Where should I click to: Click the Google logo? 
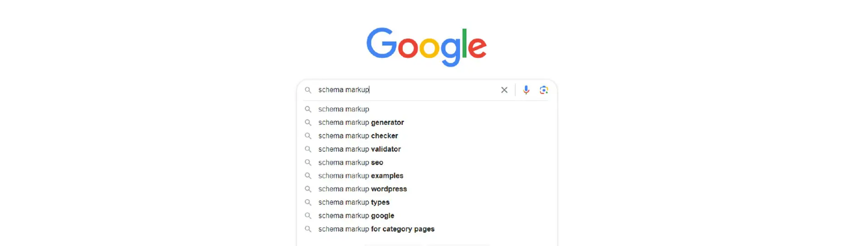[426, 47]
